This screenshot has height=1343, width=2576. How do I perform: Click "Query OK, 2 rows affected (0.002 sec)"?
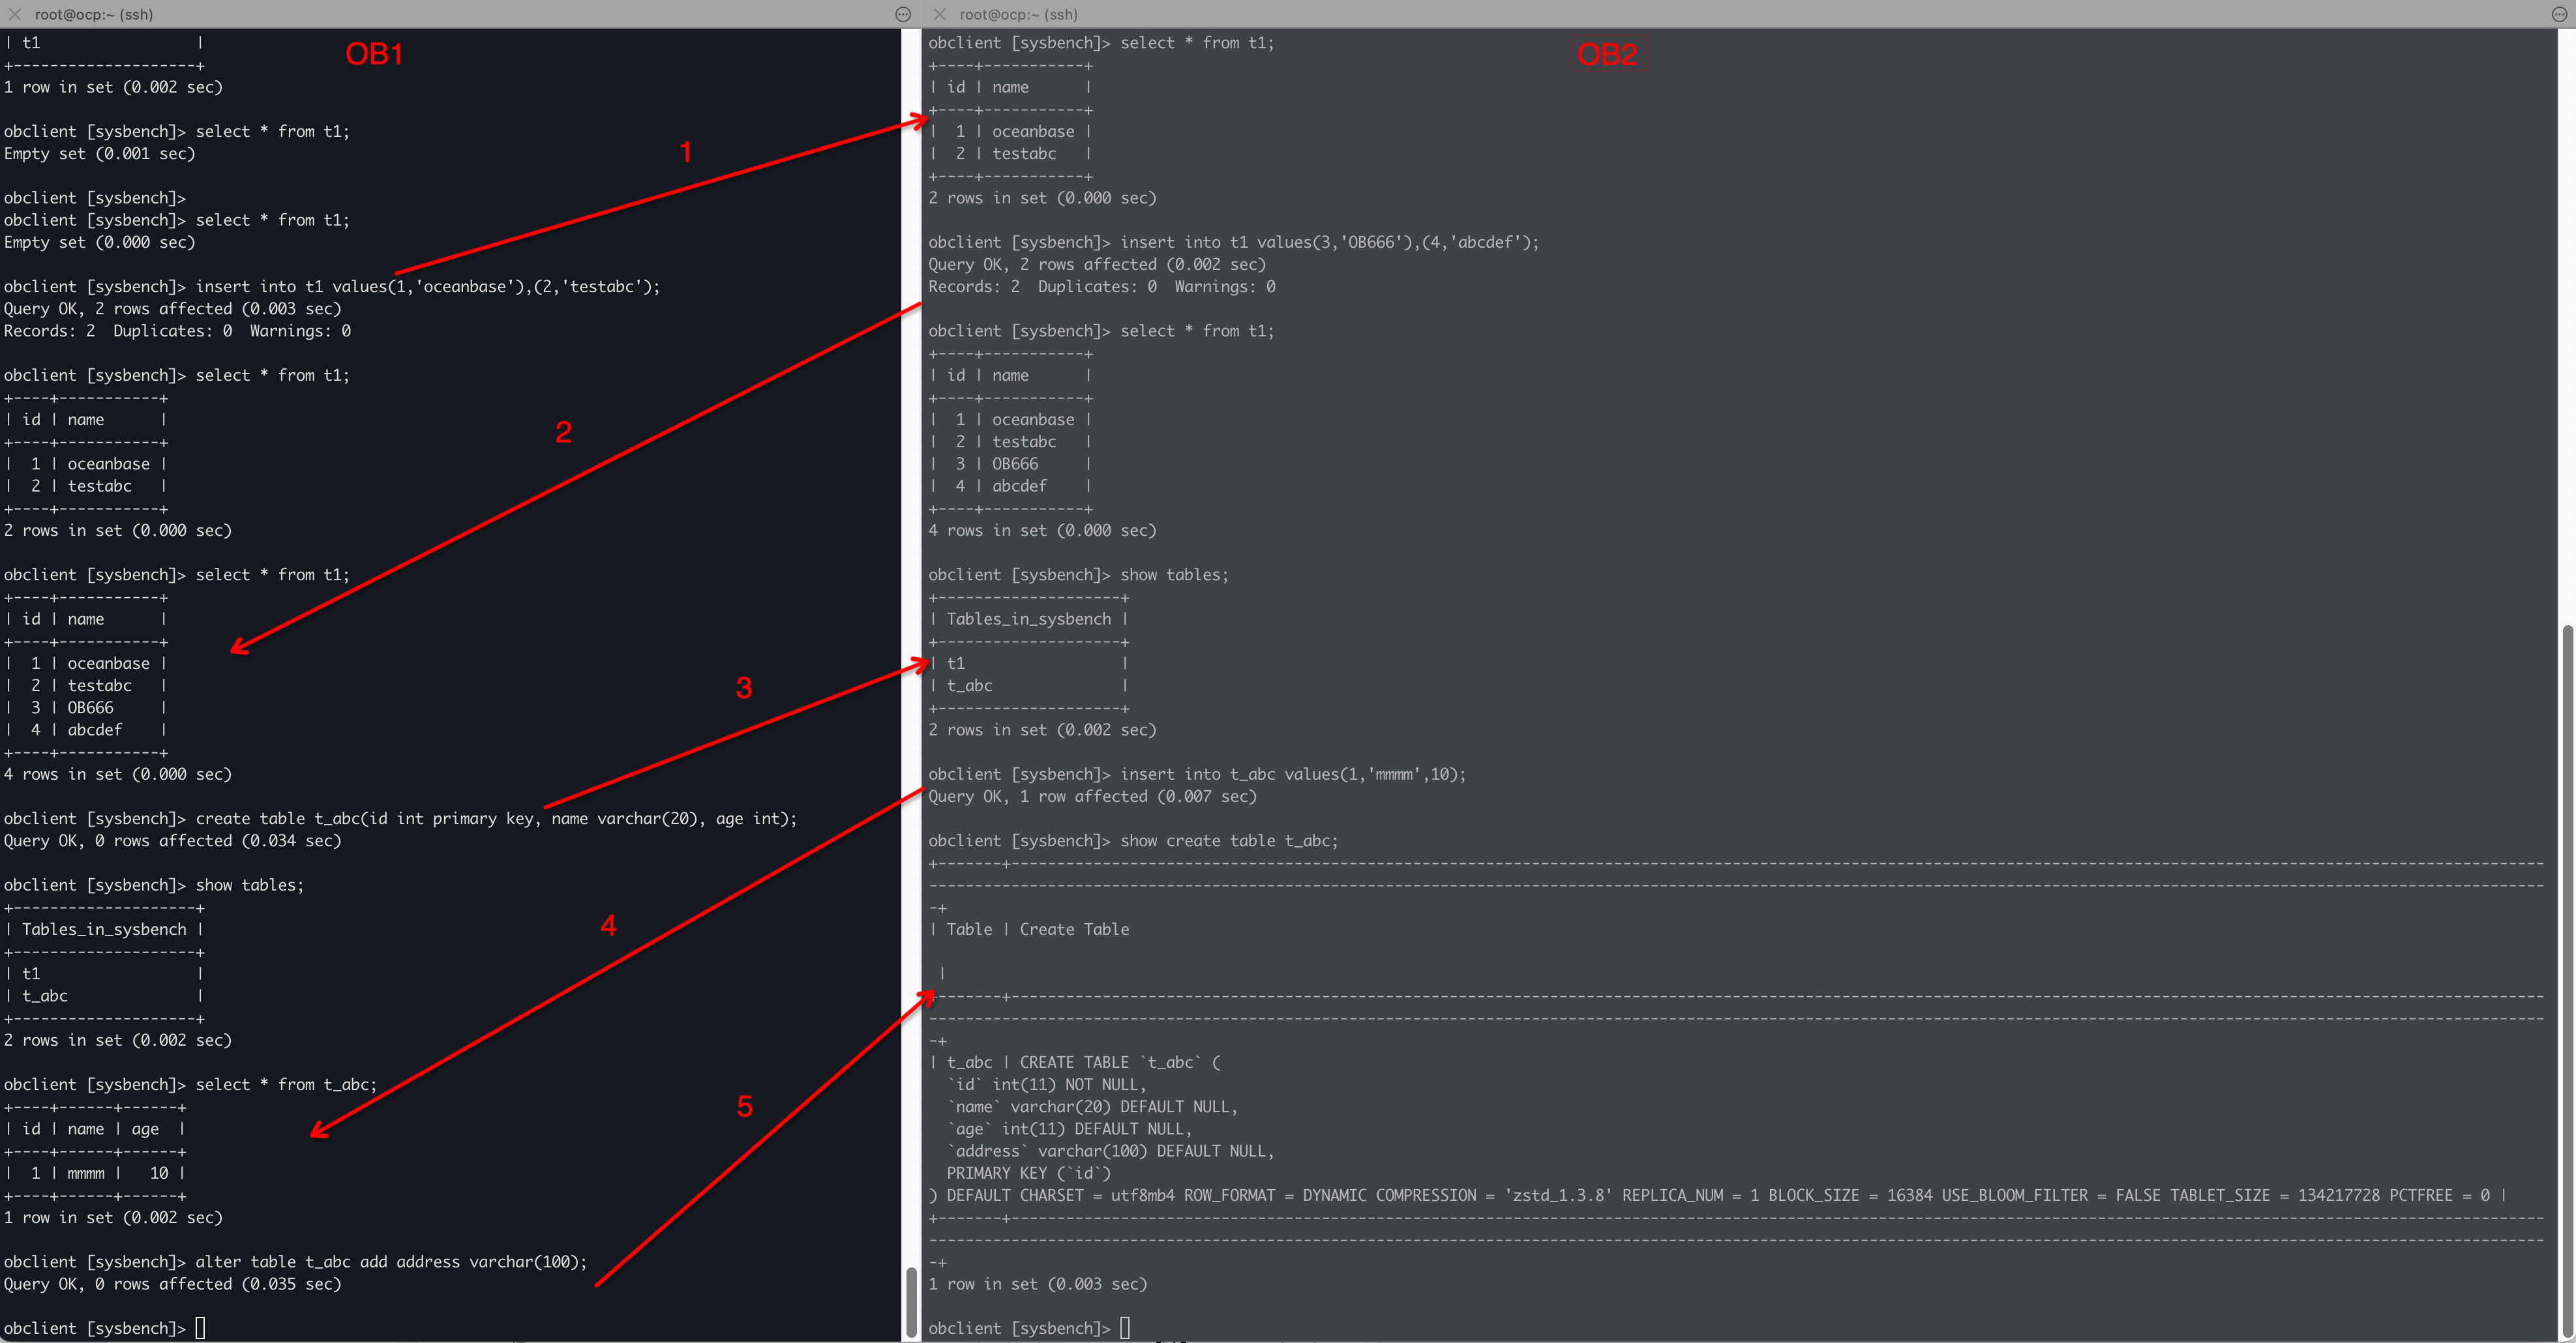(x=1097, y=264)
